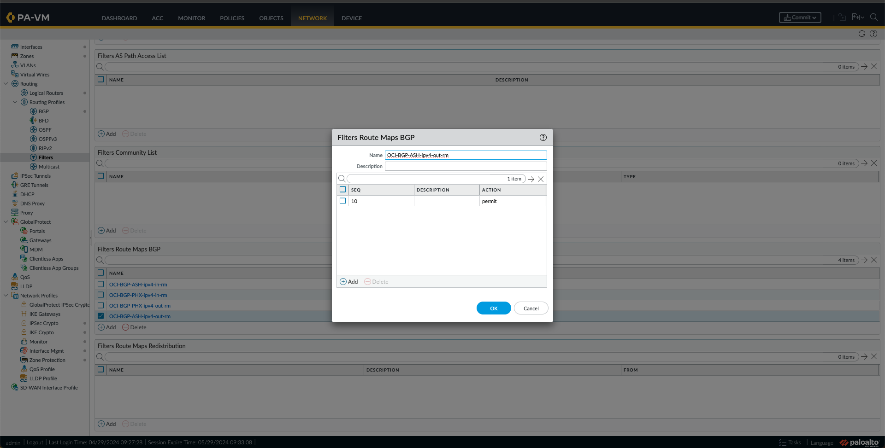Click the clear filter X in dialog
The image size is (885, 448).
point(541,179)
